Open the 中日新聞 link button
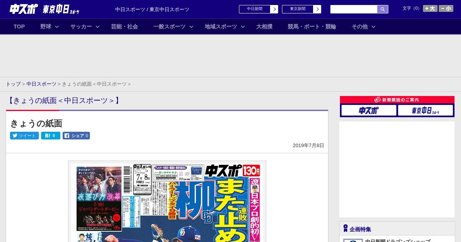 pyautogui.click(x=255, y=9)
